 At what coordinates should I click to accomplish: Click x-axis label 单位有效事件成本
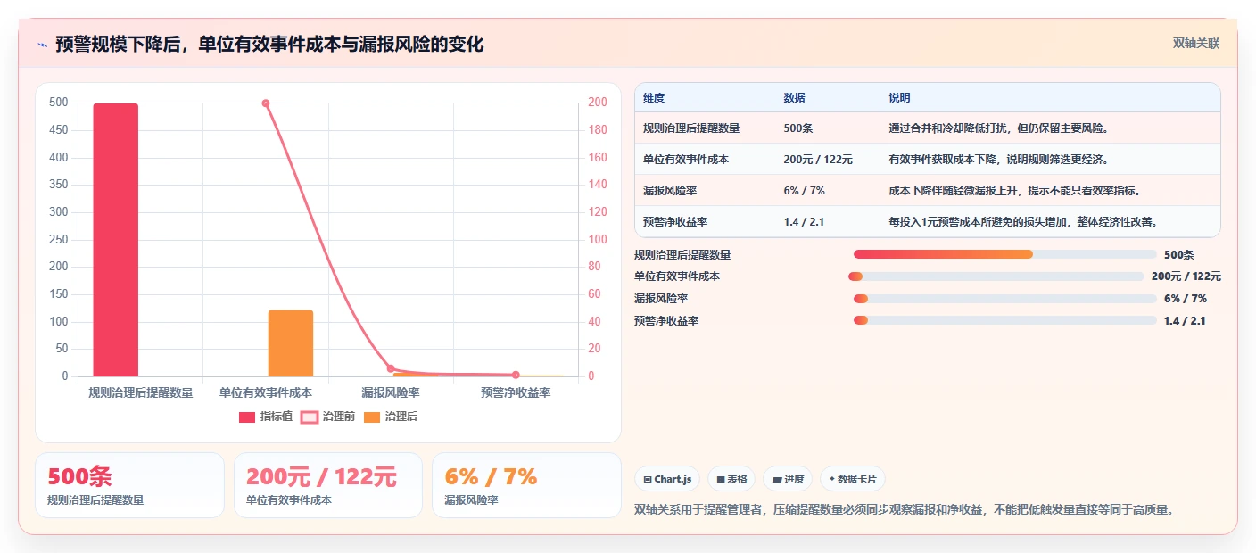[266, 392]
